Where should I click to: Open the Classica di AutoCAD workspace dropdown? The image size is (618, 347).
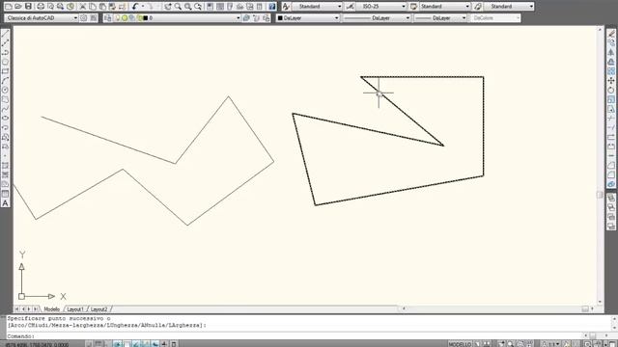[x=42, y=18]
